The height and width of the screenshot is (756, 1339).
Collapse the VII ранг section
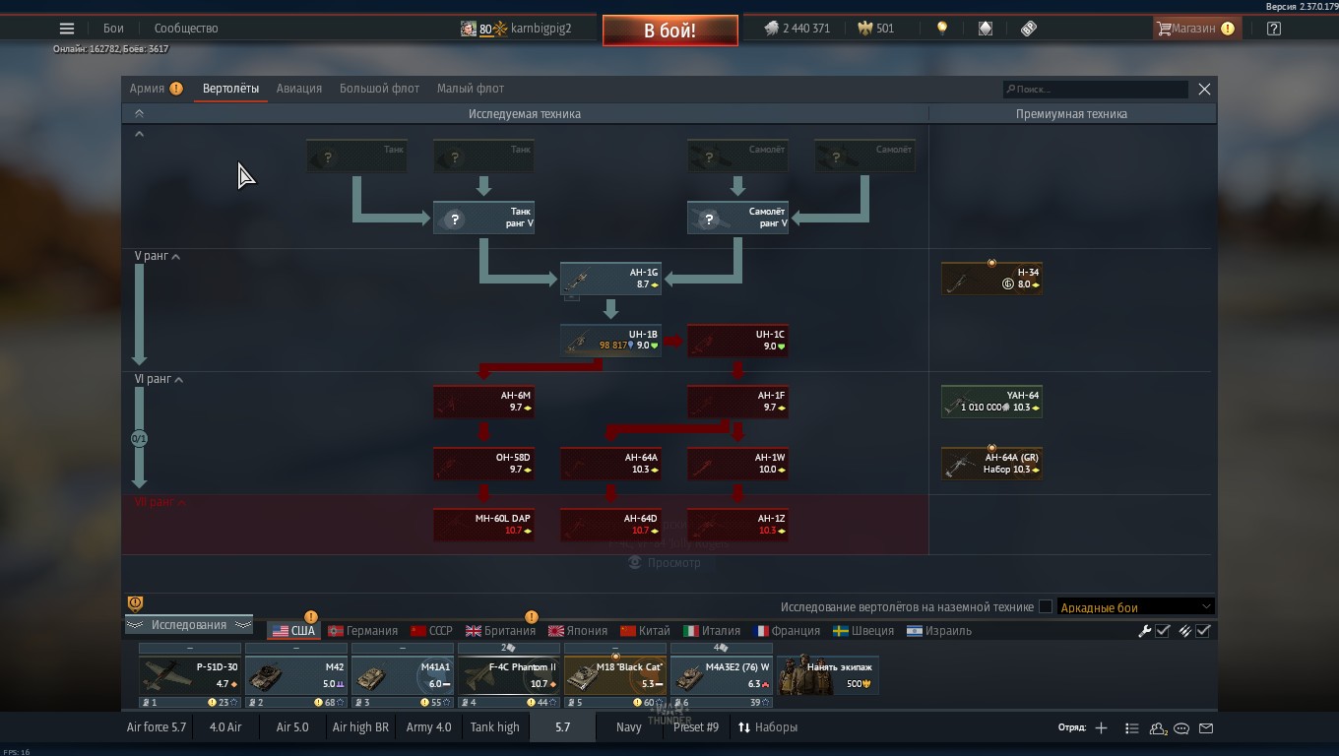[x=160, y=502]
